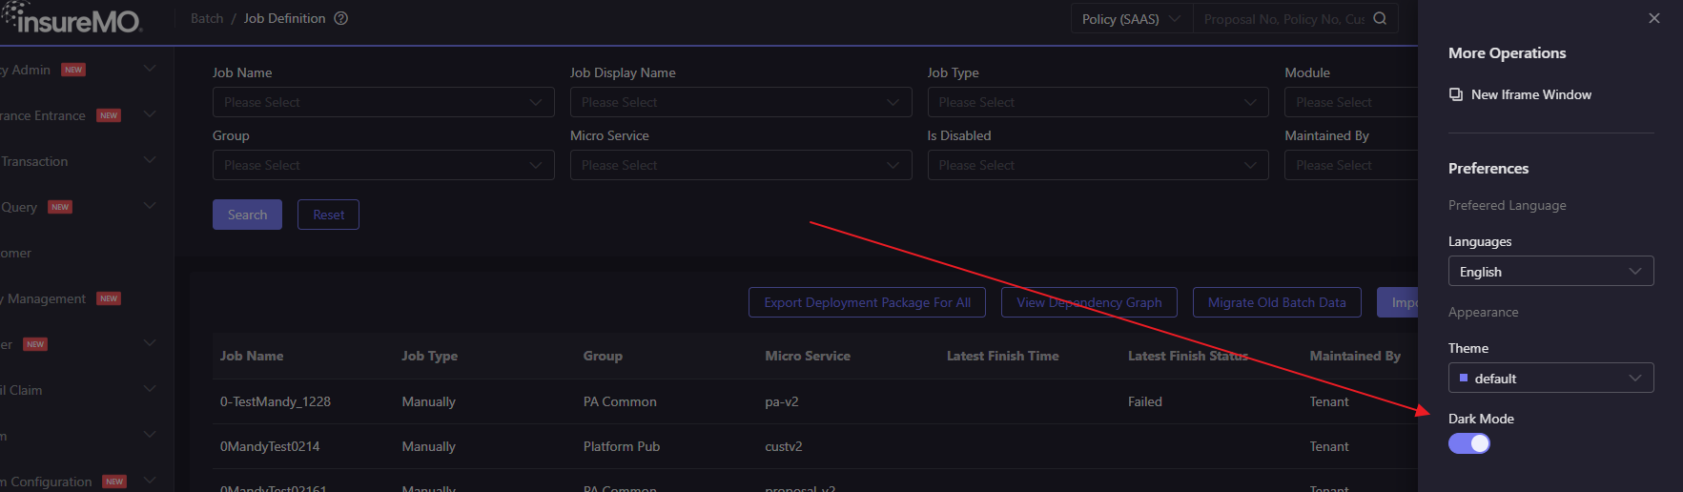This screenshot has width=1683, height=492.
Task: Open the Policy (SAAS) selector
Action: point(1131,19)
